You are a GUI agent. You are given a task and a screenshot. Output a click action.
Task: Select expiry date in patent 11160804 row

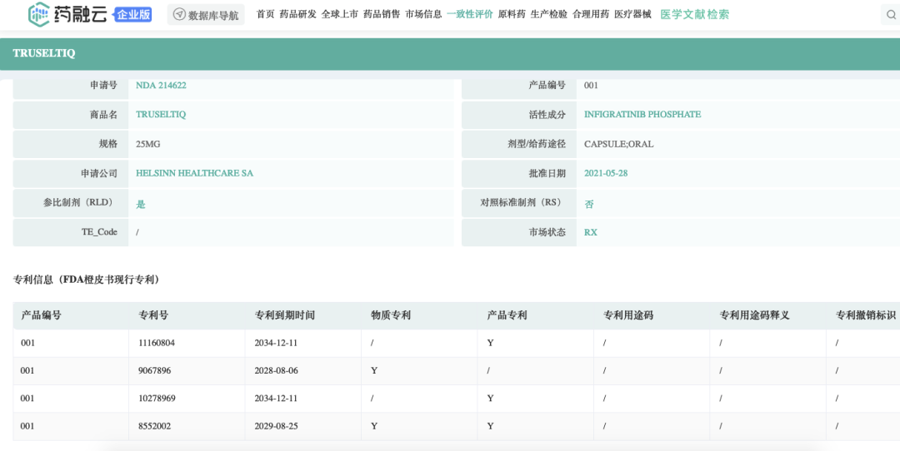(276, 344)
